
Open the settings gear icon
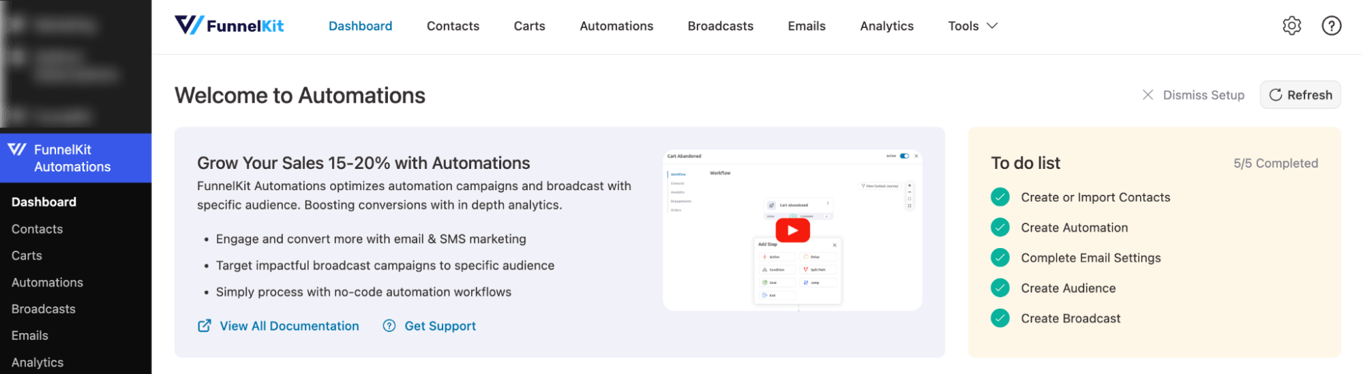click(x=1291, y=26)
